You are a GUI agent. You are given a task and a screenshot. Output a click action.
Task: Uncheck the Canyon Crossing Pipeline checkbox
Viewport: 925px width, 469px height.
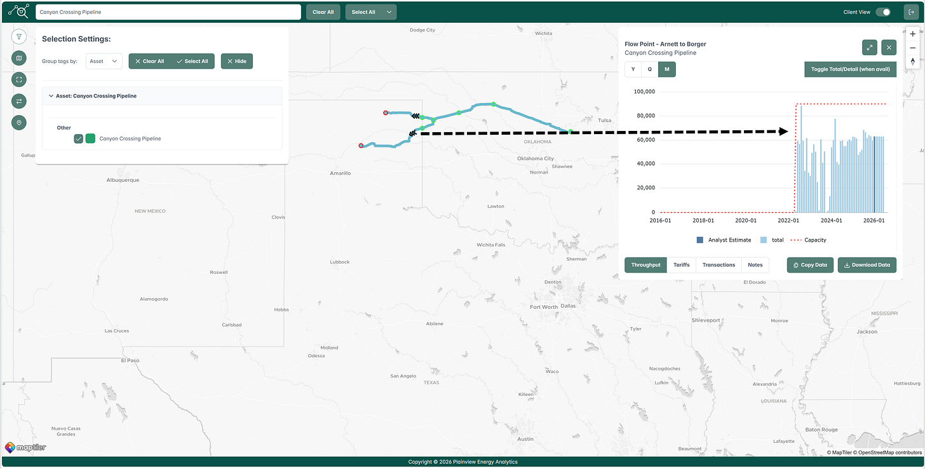click(79, 139)
